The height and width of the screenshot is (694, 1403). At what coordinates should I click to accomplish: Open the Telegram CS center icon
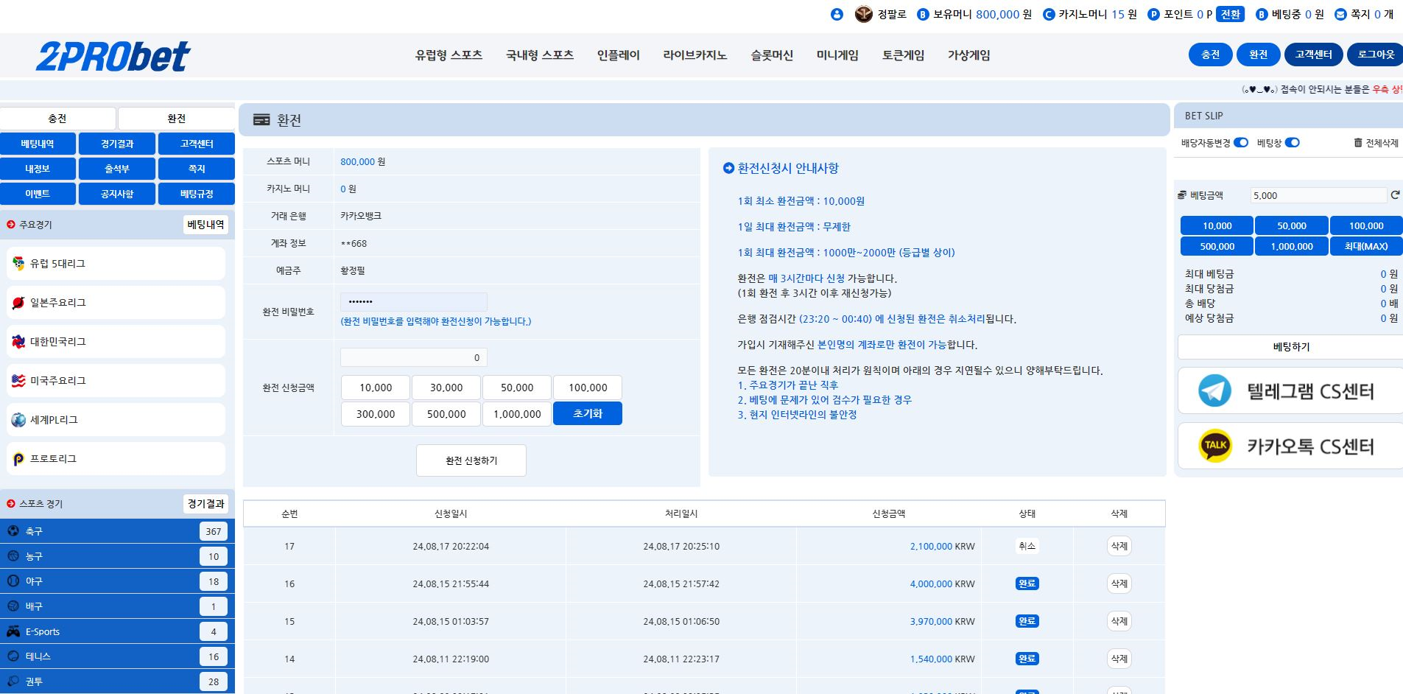click(1214, 390)
